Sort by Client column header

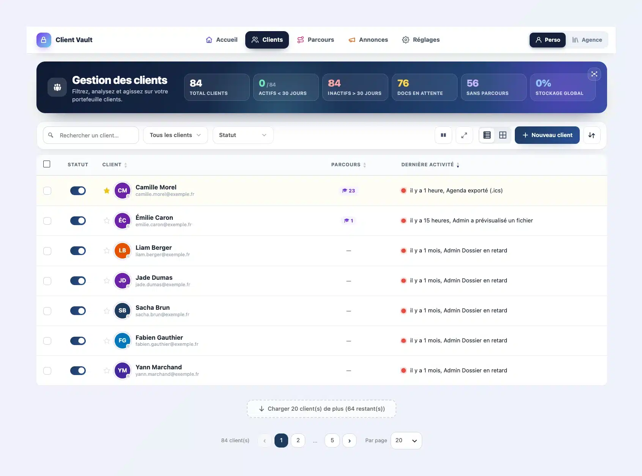coord(115,165)
